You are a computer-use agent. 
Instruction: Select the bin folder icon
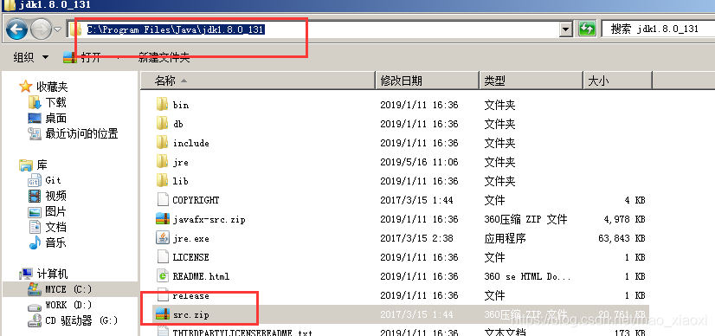pyautogui.click(x=163, y=105)
